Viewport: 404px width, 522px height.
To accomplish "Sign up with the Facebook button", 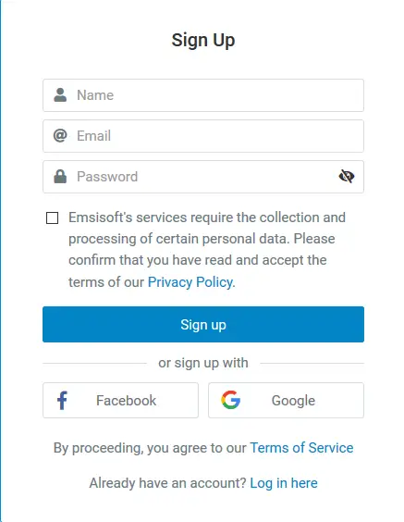I will tap(121, 400).
